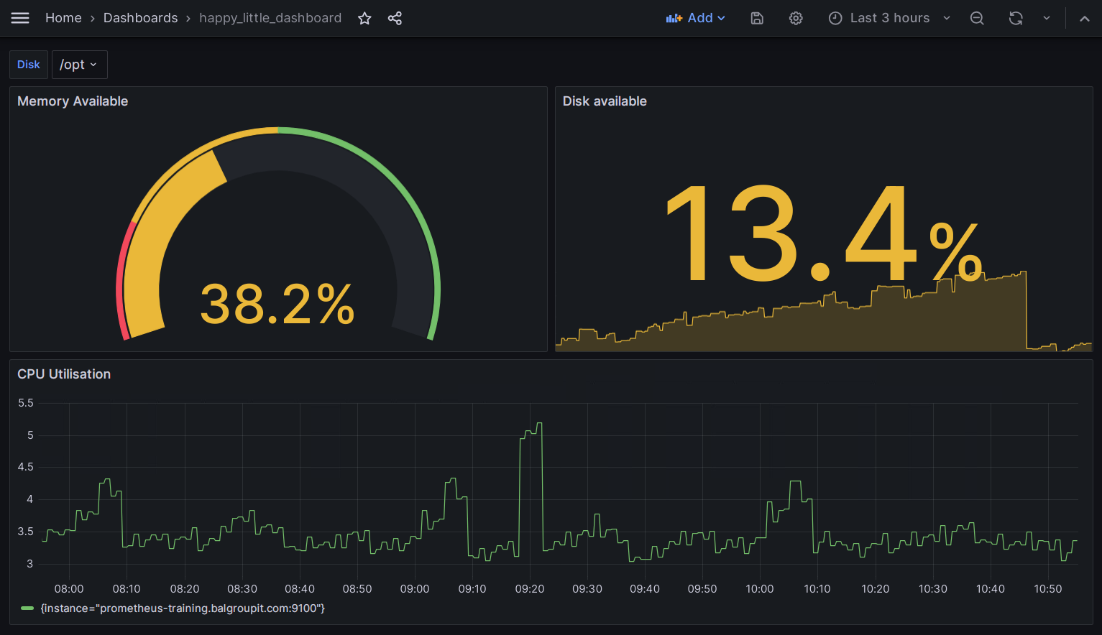Toggle the Disk variable link
Image resolution: width=1102 pixels, height=635 pixels.
click(28, 64)
